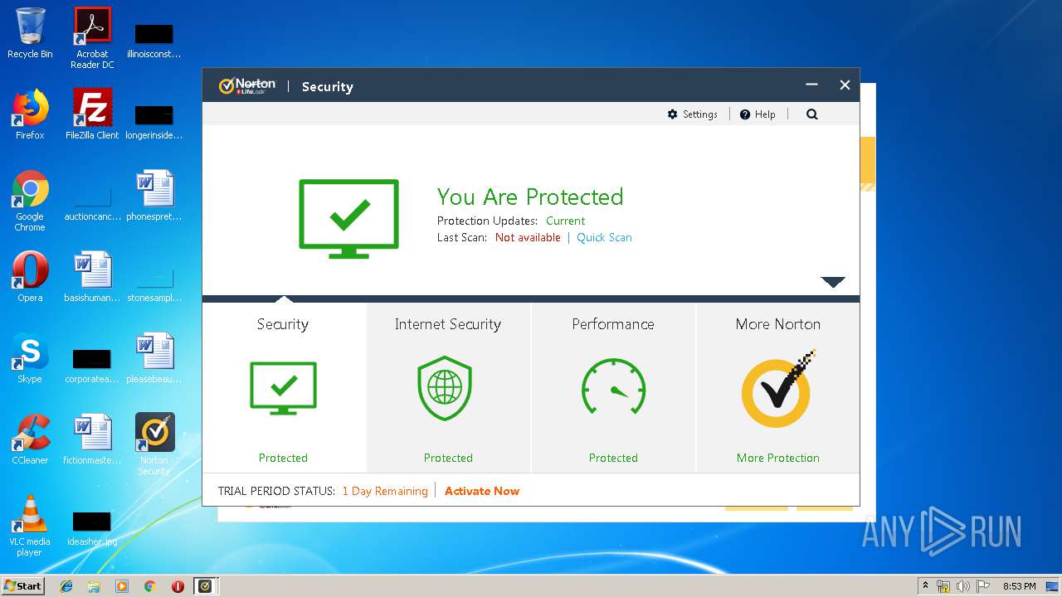Image resolution: width=1062 pixels, height=597 pixels.
Task: Select the pleasebeau Word document icon
Action: 154,358
